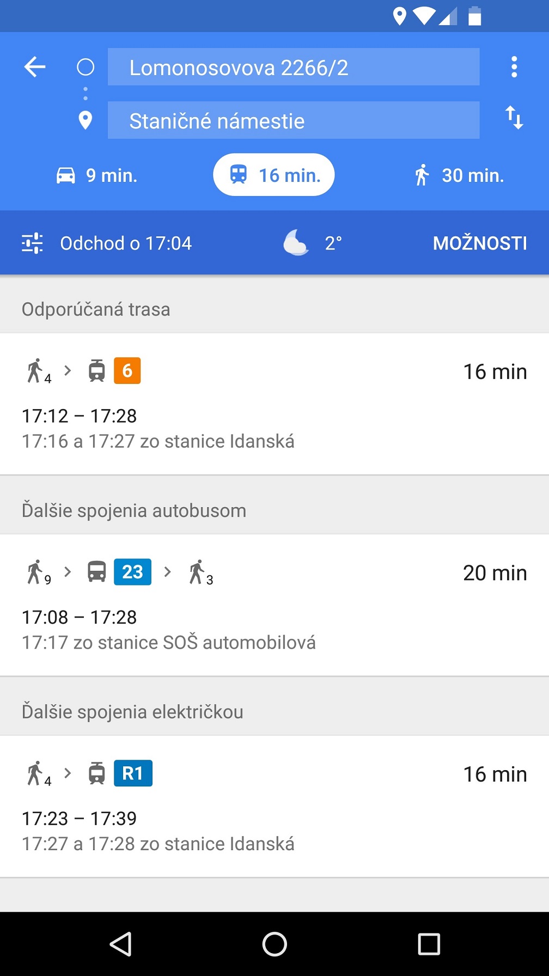Screen dimensions: 549x976
Task: Tap the R1 tram line badge
Action: (133, 773)
